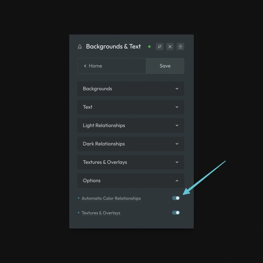Click the paintbrush icon next to panel title

pos(80,46)
